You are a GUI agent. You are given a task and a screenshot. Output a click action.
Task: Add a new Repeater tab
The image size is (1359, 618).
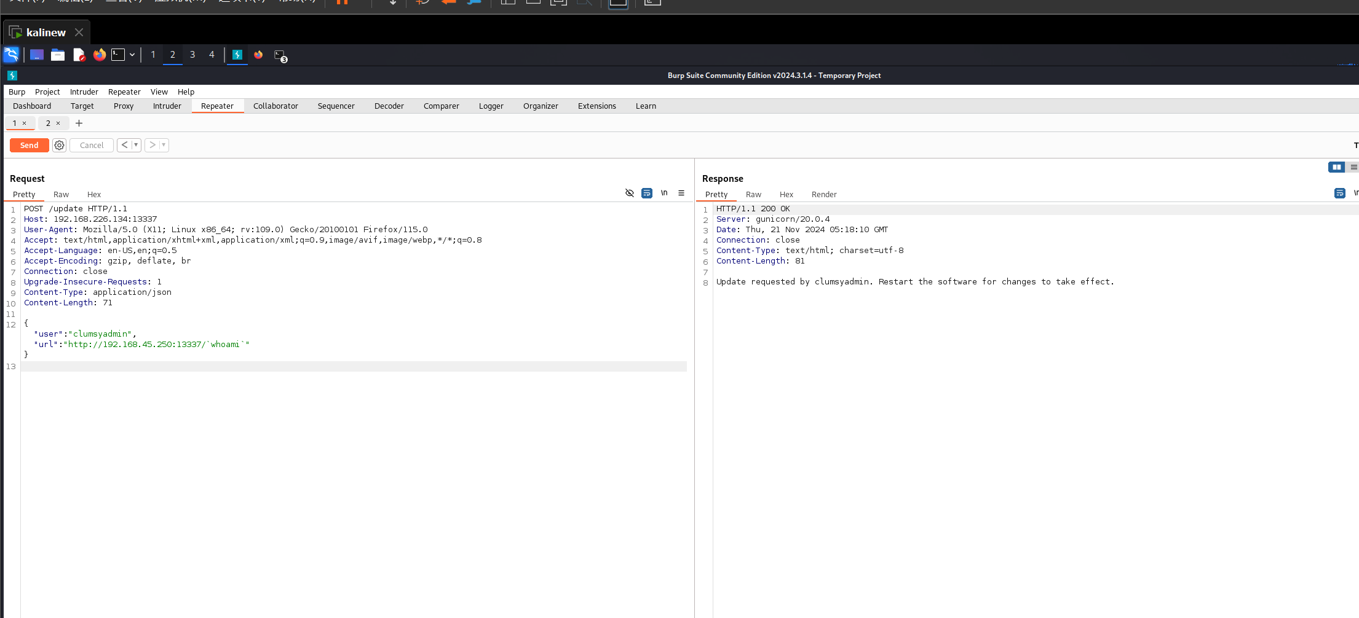79,123
